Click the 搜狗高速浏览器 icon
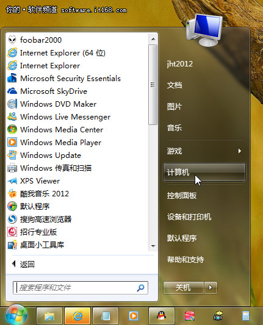This screenshot has height=325, width=263. point(12,219)
